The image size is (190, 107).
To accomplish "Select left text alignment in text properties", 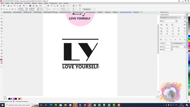I will click(x=166, y=40).
